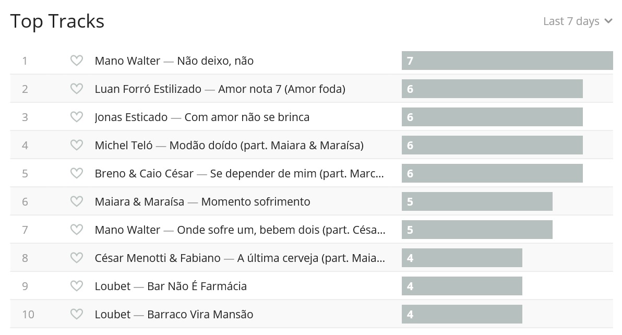The image size is (622, 335).
Task: Open the Last 7 days dropdown
Action: coord(571,21)
